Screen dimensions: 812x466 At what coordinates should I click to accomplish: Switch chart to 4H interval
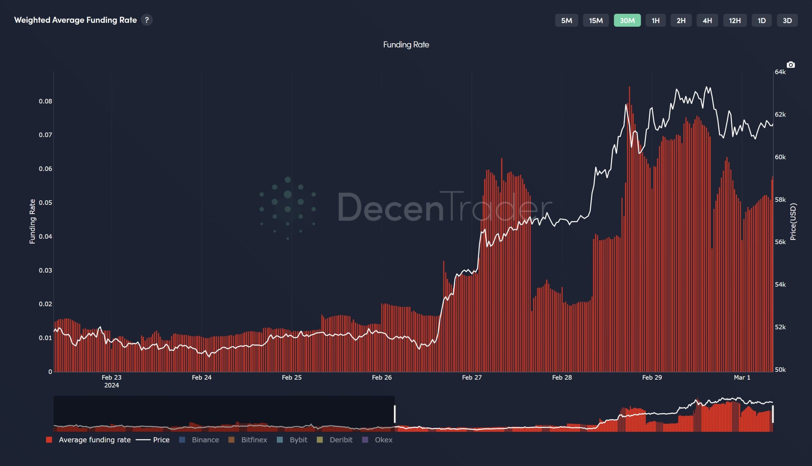[x=707, y=21]
